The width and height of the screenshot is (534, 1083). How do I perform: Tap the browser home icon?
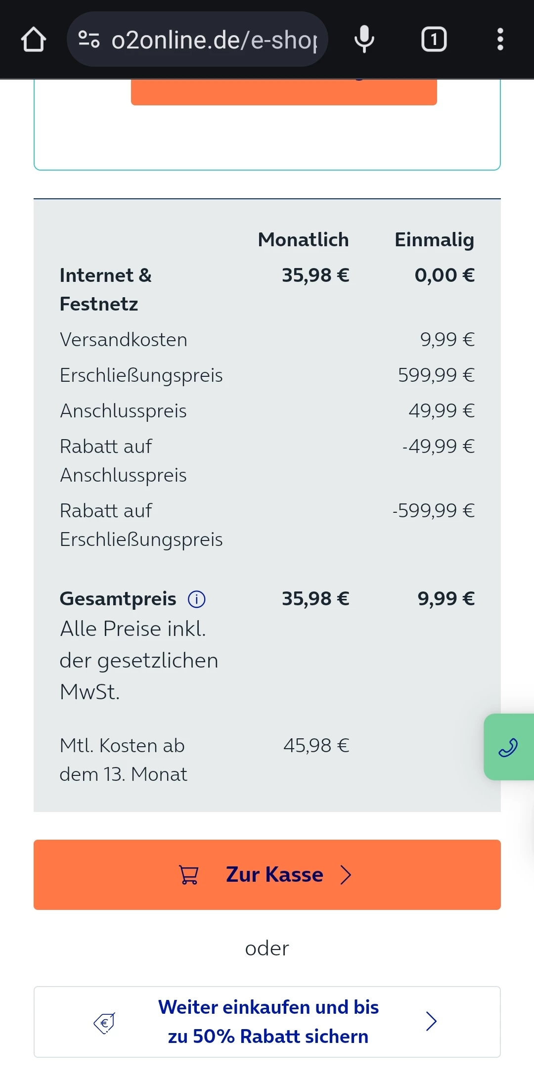(34, 40)
